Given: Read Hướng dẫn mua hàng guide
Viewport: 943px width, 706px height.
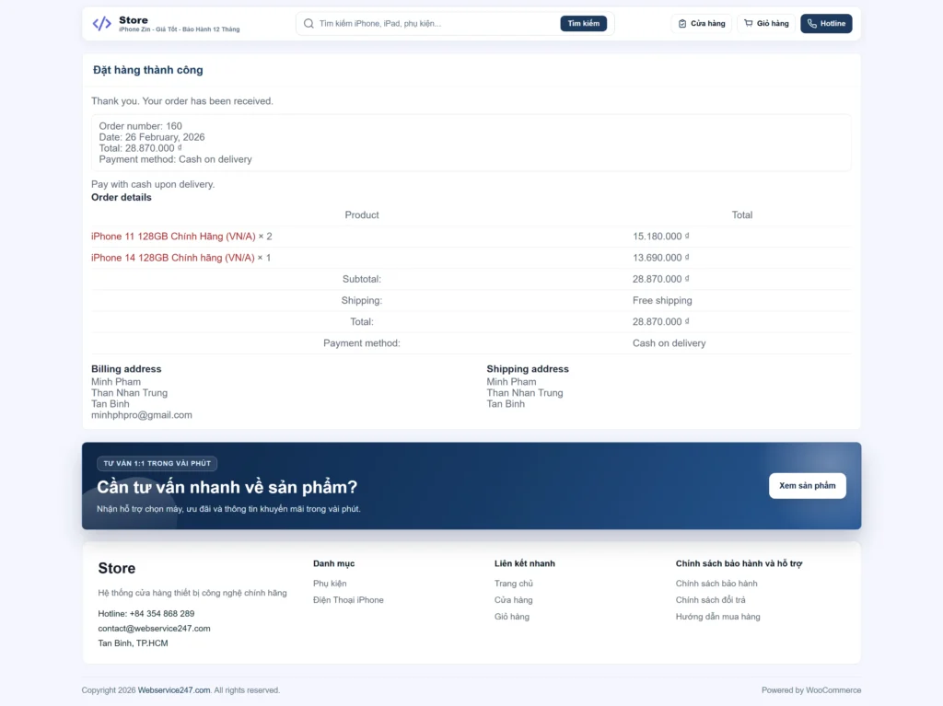Looking at the screenshot, I should [x=717, y=617].
